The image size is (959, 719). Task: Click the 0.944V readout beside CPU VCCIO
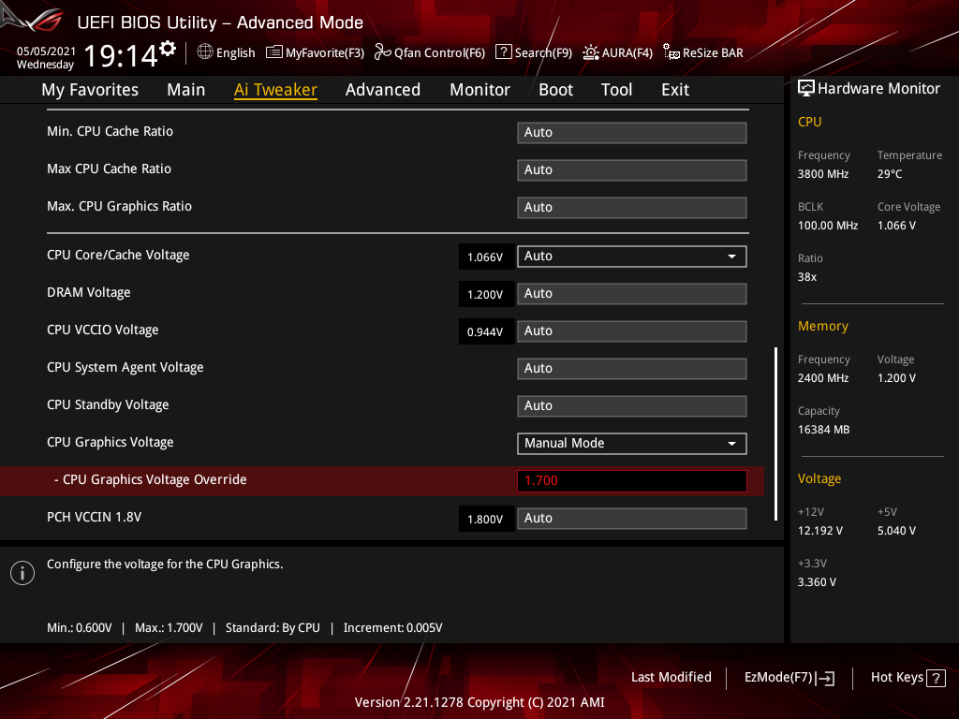[x=486, y=331]
